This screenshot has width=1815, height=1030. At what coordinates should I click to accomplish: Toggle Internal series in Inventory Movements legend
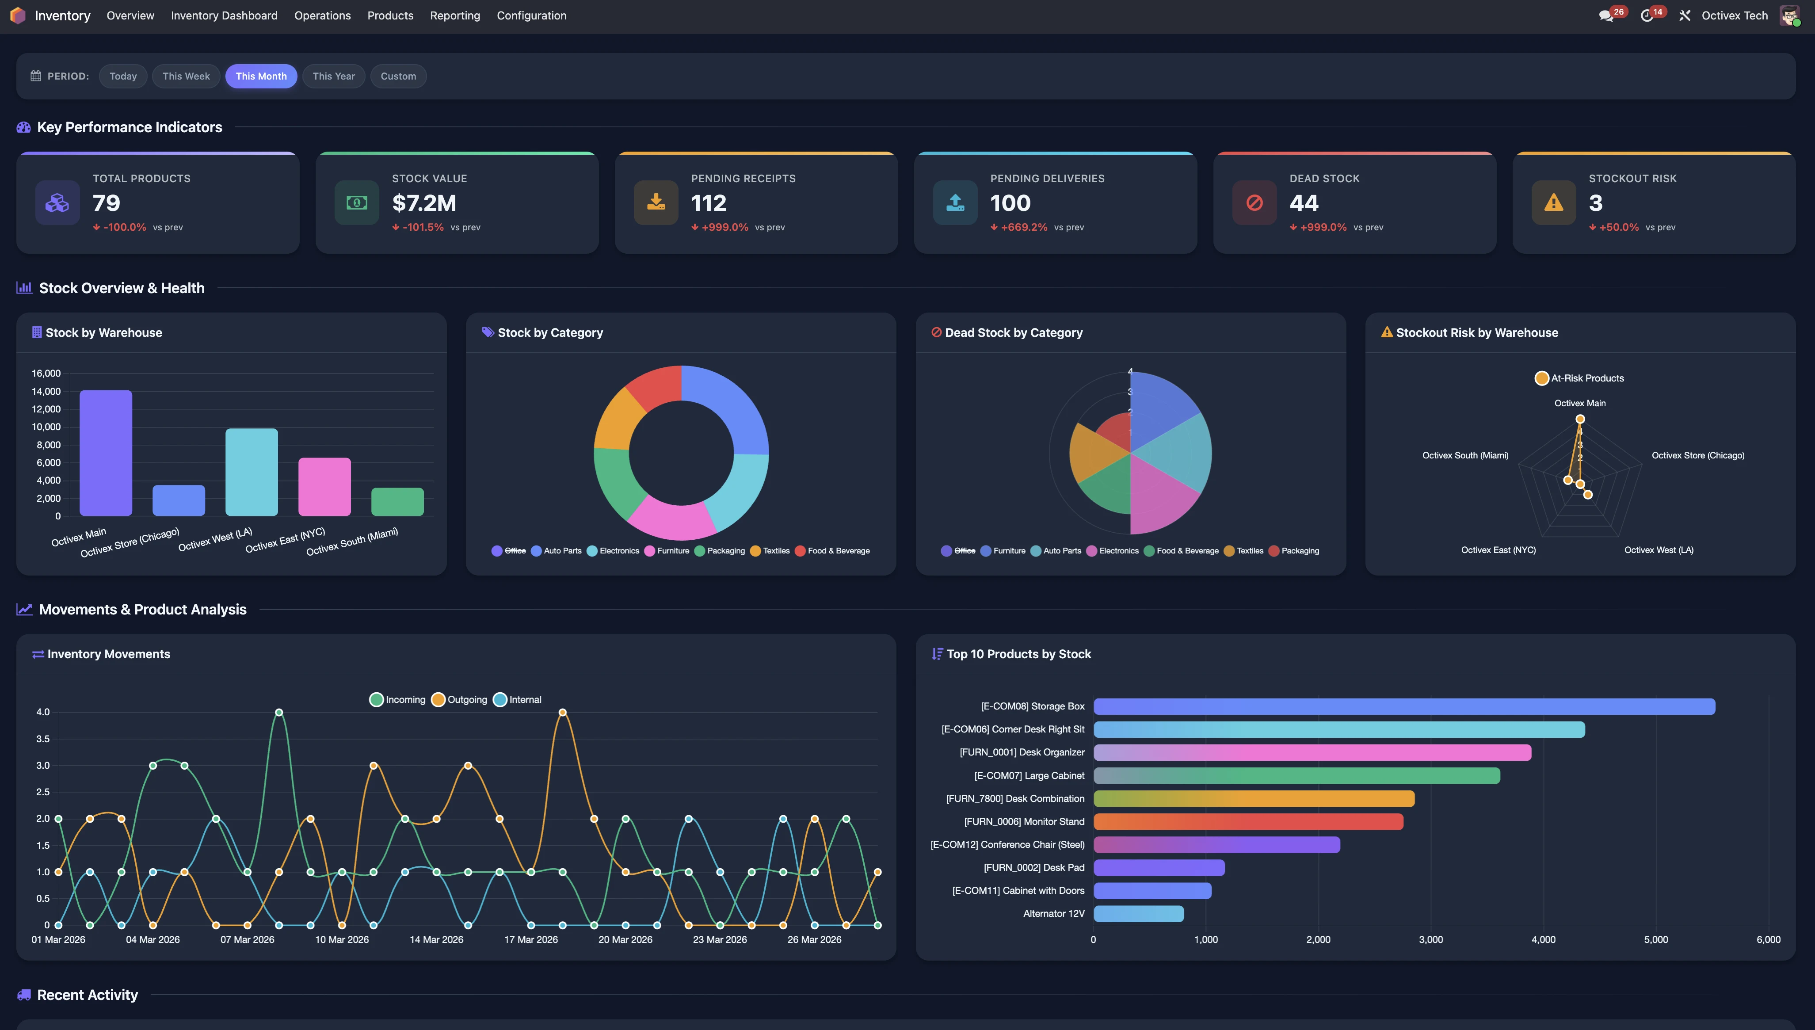click(517, 700)
